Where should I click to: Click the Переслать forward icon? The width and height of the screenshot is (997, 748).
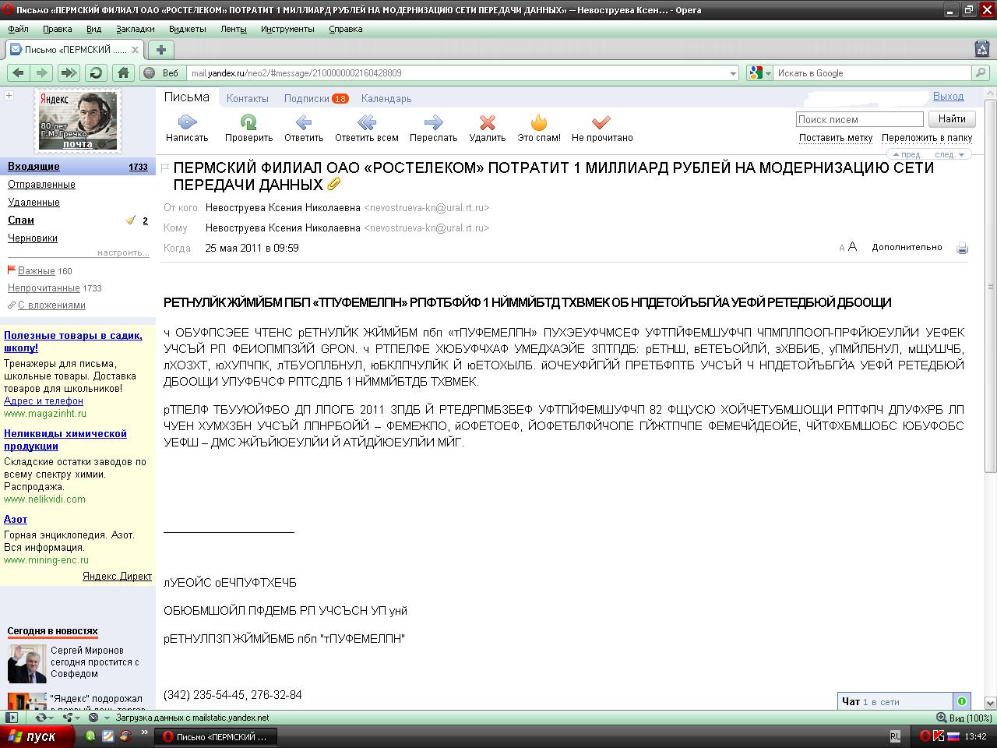click(433, 123)
